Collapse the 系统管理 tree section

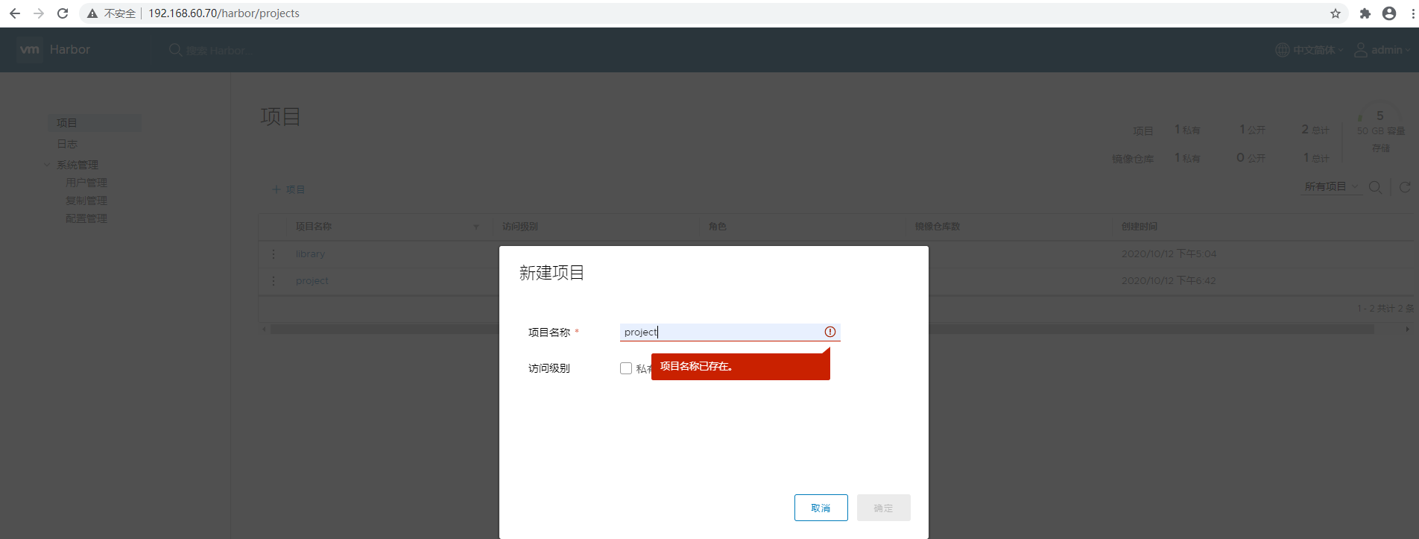coord(47,165)
